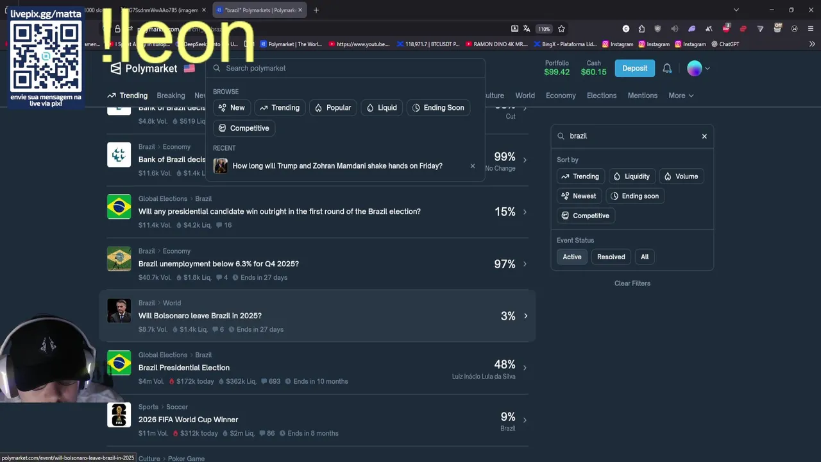Open the World nav tab
821x462 pixels.
525,96
